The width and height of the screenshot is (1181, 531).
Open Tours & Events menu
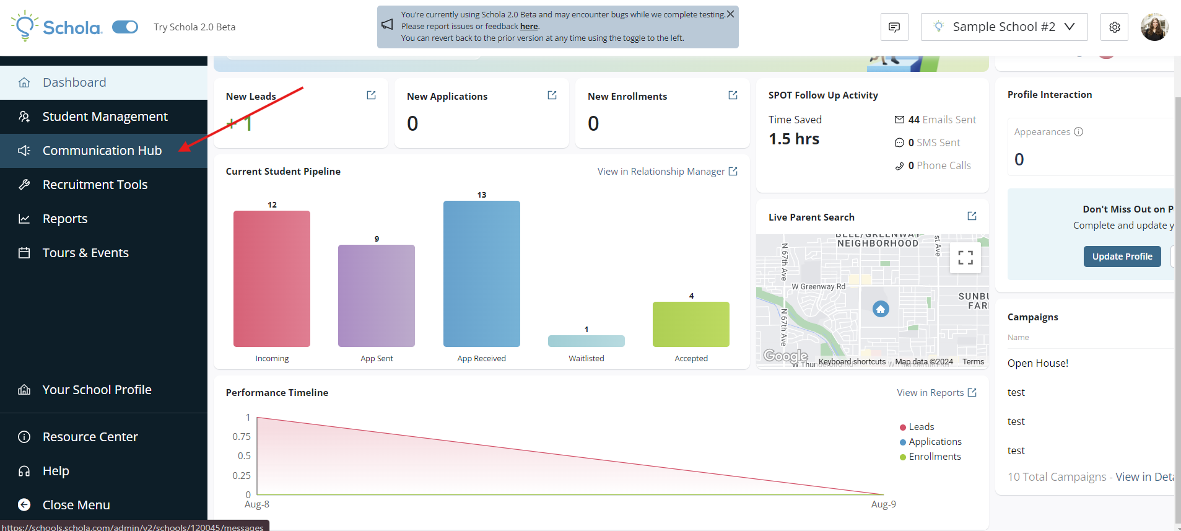click(103, 253)
